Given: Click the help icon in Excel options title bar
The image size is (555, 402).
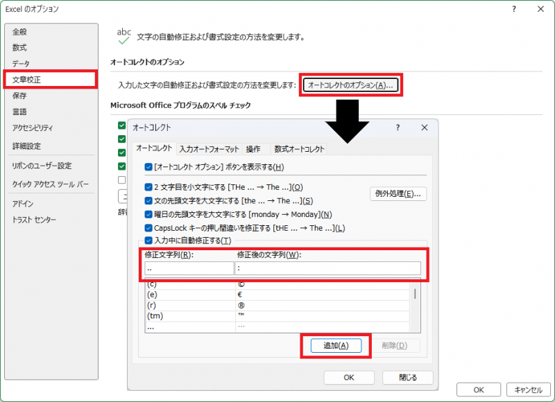Looking at the screenshot, I should point(514,9).
